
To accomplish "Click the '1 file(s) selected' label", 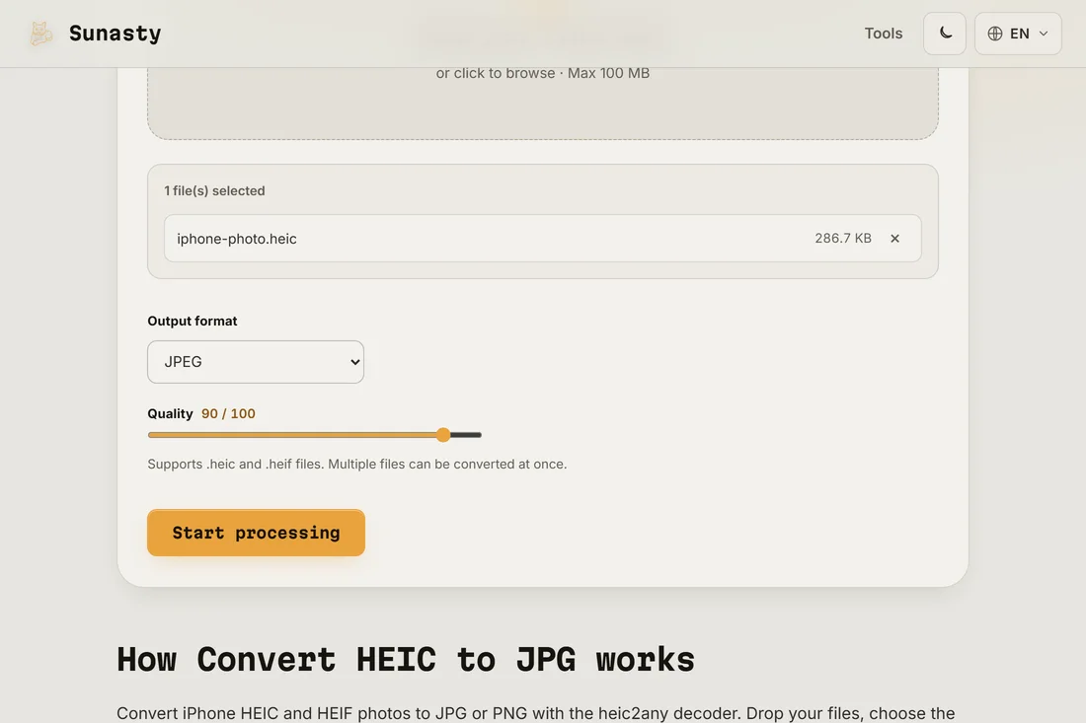I will pyautogui.click(x=214, y=191).
